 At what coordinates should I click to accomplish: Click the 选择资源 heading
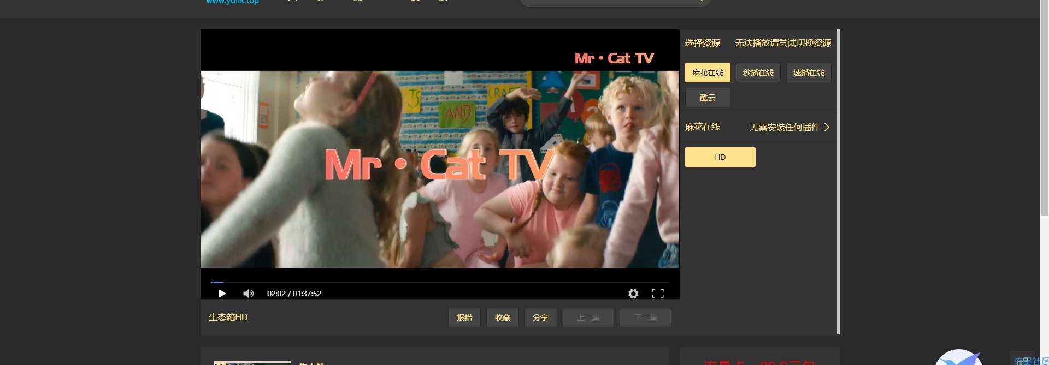[703, 43]
